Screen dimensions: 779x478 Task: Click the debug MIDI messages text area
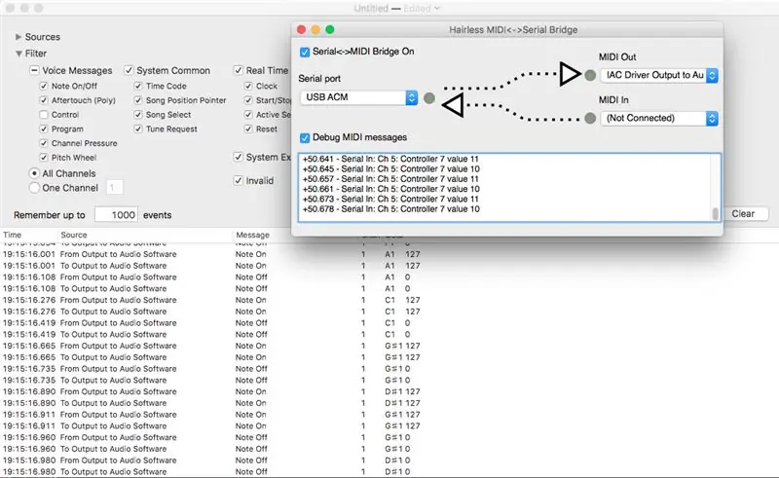[509, 187]
